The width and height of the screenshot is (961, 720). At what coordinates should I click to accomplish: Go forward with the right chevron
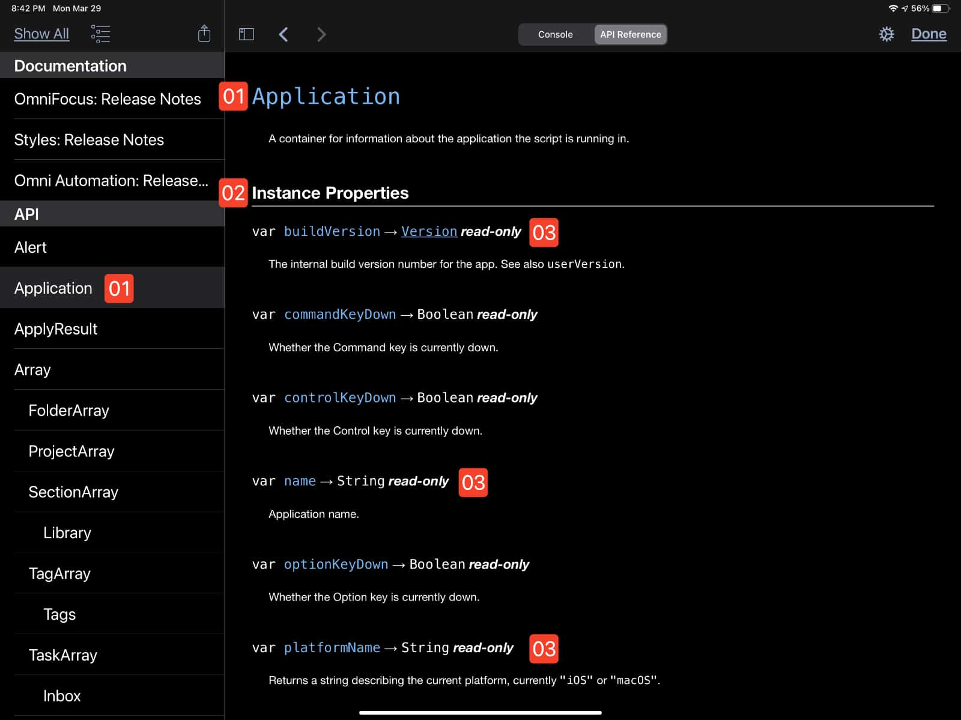coord(321,34)
